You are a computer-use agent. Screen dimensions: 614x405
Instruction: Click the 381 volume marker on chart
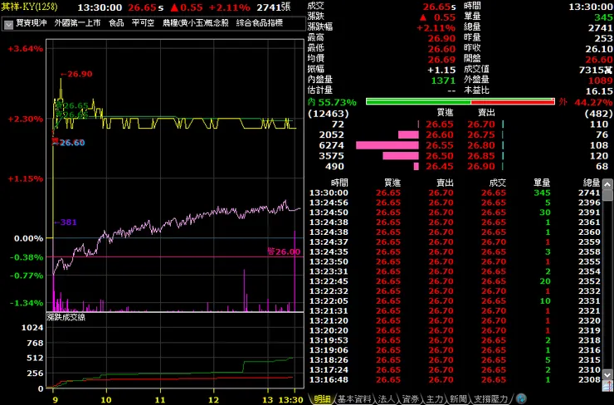click(66, 222)
